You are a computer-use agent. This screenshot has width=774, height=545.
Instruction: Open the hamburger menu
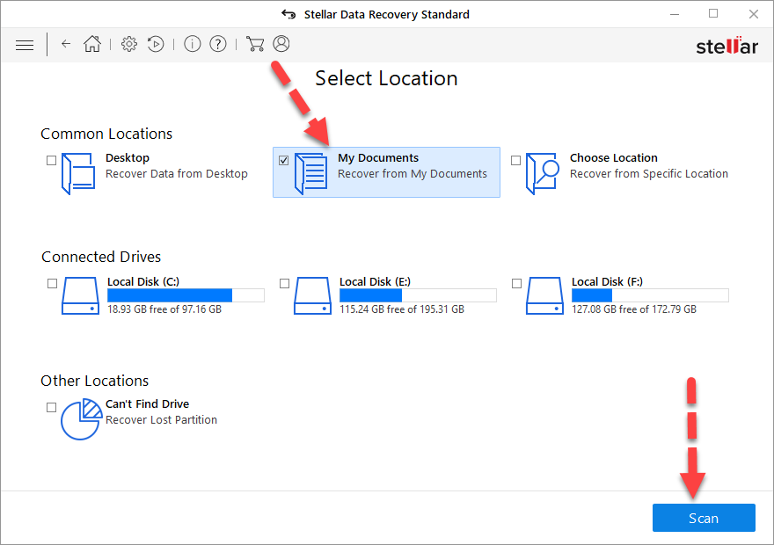click(25, 45)
